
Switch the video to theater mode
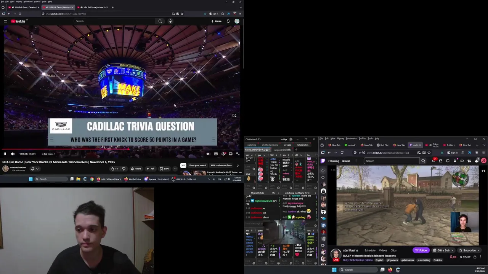point(230,154)
